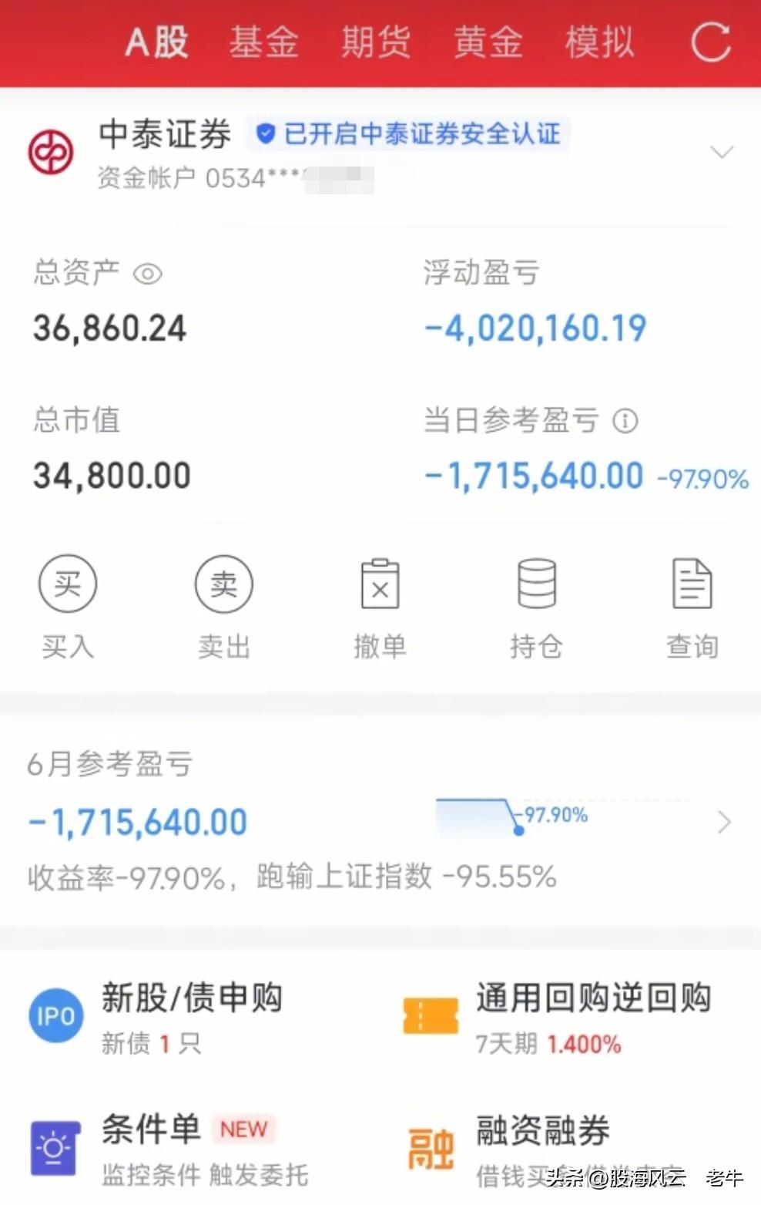This screenshot has width=761, height=1205.
Task: Tap the 6月参考盈亏 heading
Action: (110, 764)
